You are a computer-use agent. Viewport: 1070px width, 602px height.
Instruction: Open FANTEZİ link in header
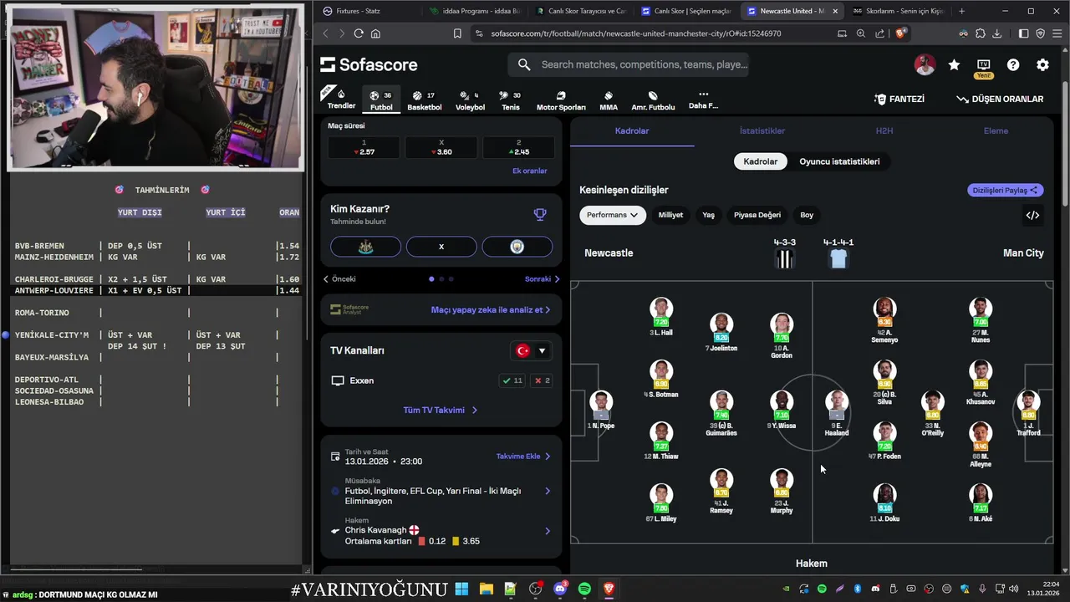pyautogui.click(x=899, y=99)
